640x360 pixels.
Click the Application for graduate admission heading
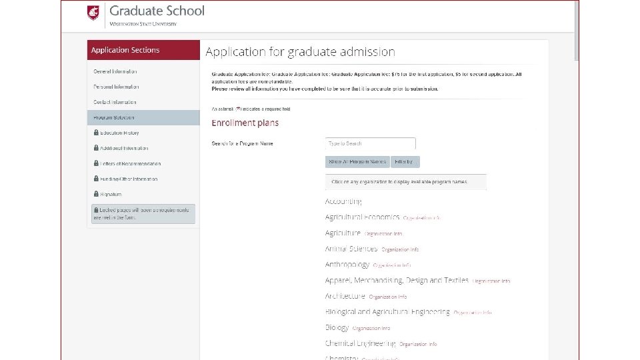tap(300, 52)
